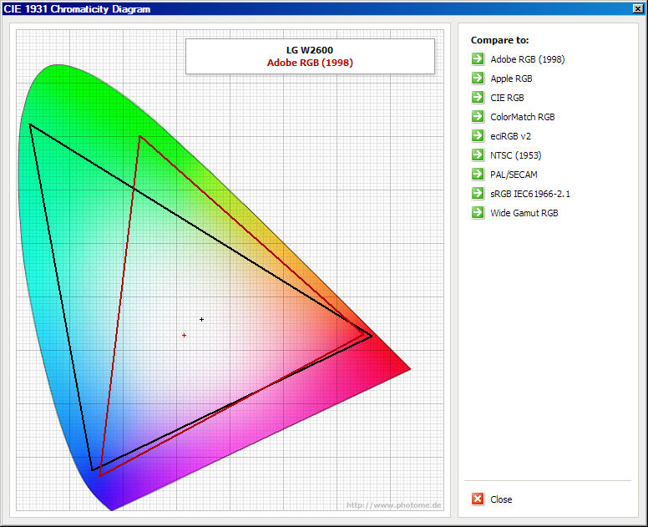Hit the green arrow beside eciRGB v2
Image resolution: width=648 pixels, height=527 pixels.
[x=478, y=136]
